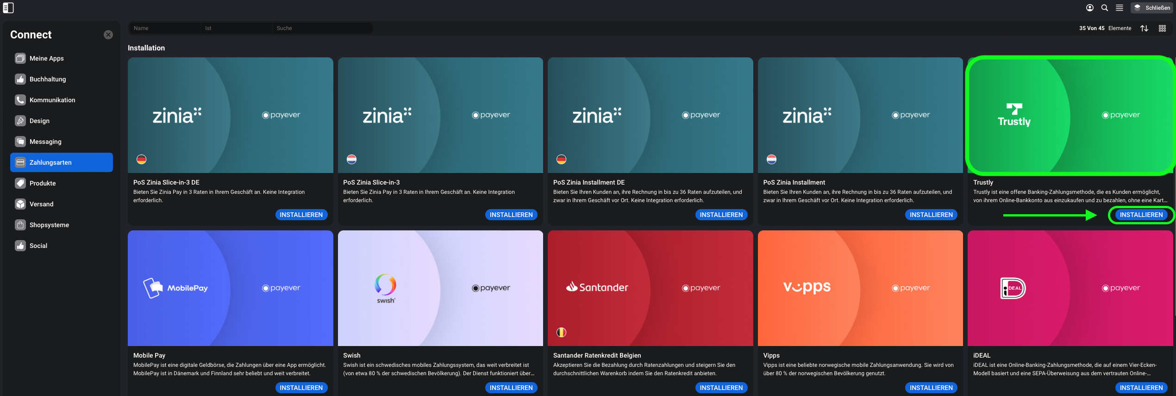The width and height of the screenshot is (1176, 396).
Task: Click the 'Santander Ratenkredit Belgien' title
Action: click(x=597, y=355)
